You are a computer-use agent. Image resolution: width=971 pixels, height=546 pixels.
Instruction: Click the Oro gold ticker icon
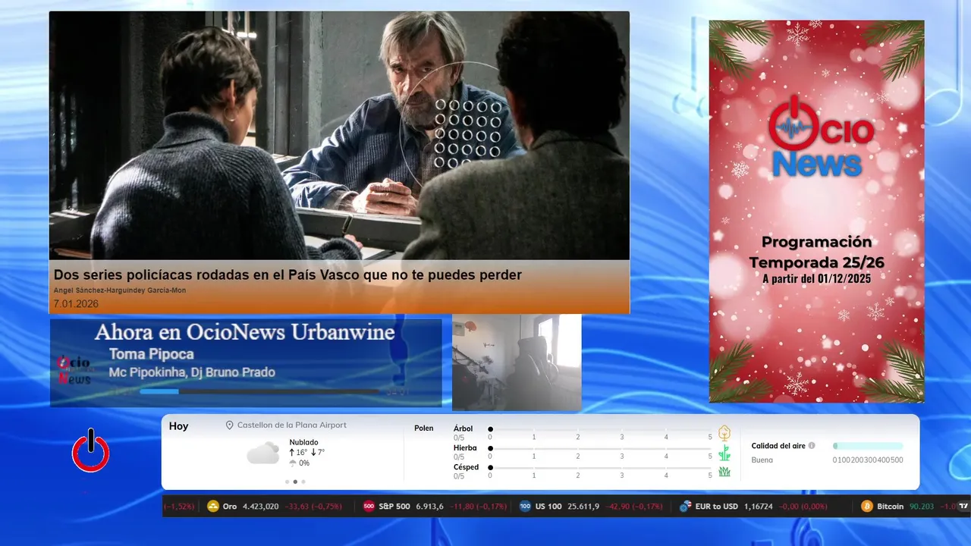[x=213, y=507]
